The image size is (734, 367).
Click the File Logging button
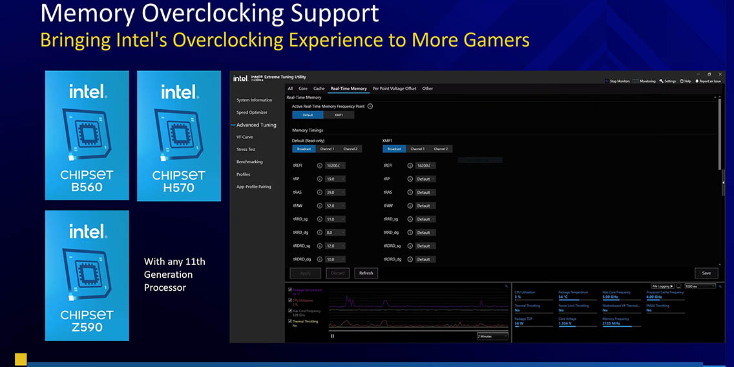click(662, 286)
